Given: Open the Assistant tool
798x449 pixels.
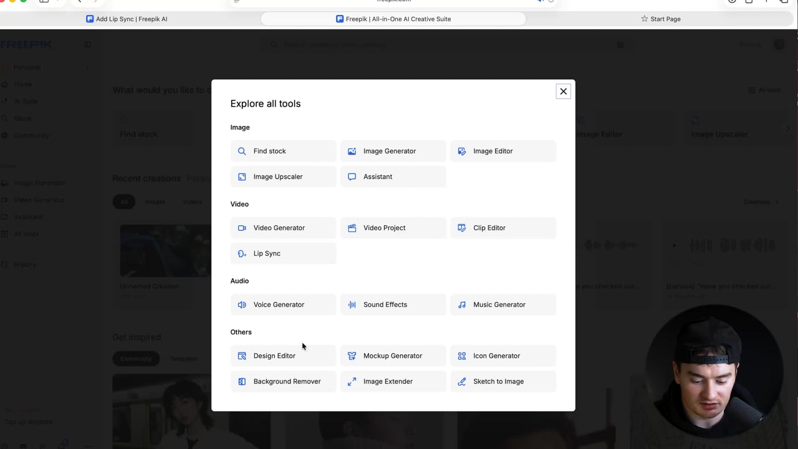Looking at the screenshot, I should point(393,176).
